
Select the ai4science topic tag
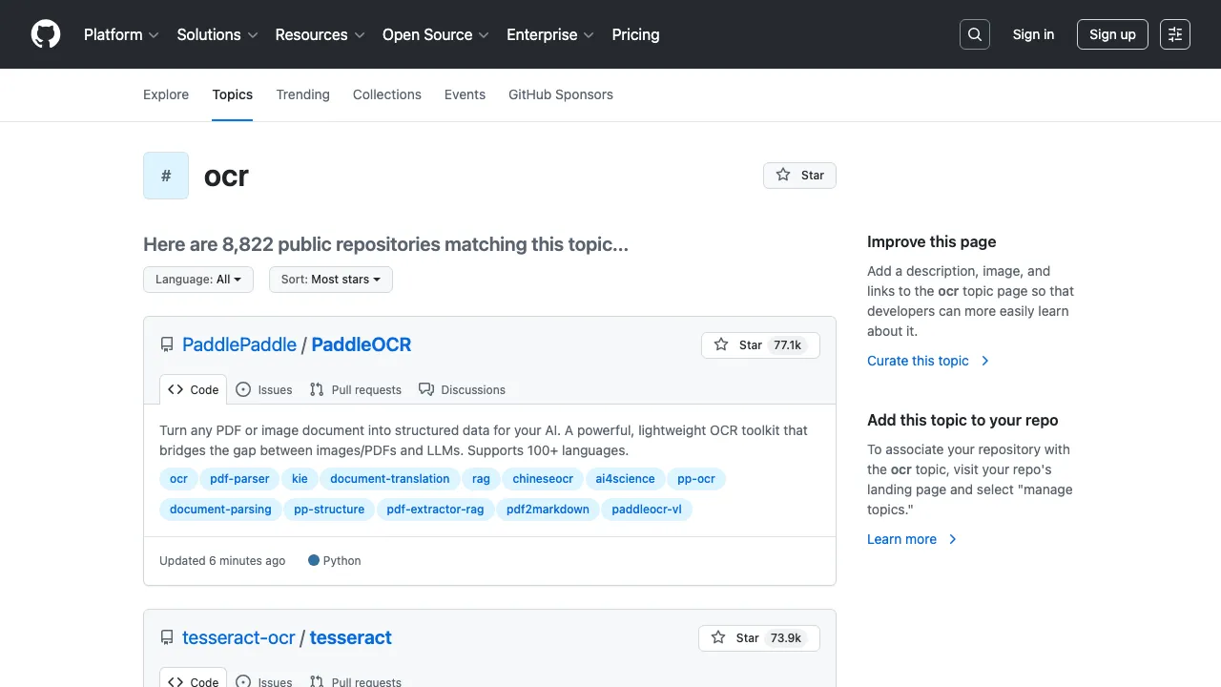pos(625,479)
